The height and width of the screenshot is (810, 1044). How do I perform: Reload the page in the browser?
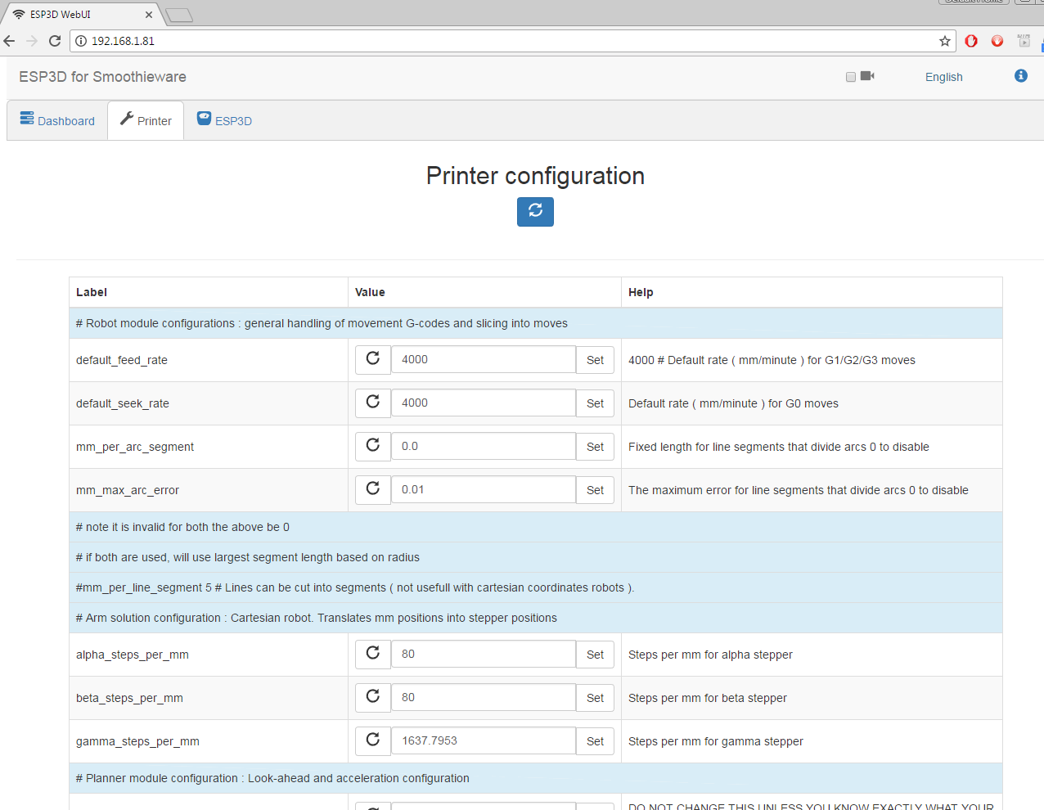click(55, 41)
